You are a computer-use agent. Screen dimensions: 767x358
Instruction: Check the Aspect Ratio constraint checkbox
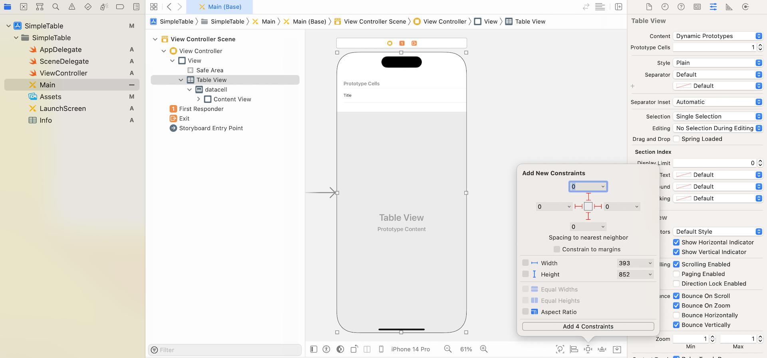pyautogui.click(x=525, y=311)
